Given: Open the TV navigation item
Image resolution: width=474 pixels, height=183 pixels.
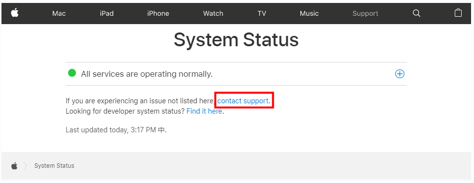Looking at the screenshot, I should [x=262, y=14].
